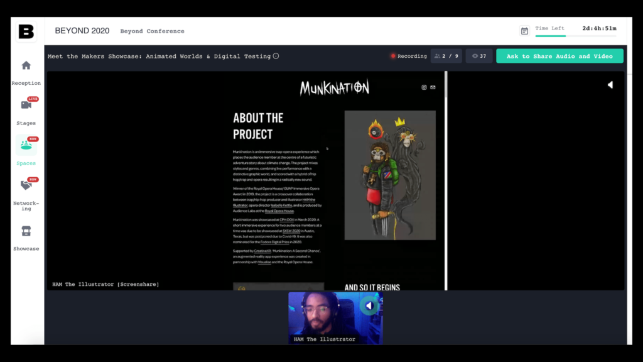The height and width of the screenshot is (362, 643).
Task: Click the Munkination monkey artwork image
Action: pos(390,175)
